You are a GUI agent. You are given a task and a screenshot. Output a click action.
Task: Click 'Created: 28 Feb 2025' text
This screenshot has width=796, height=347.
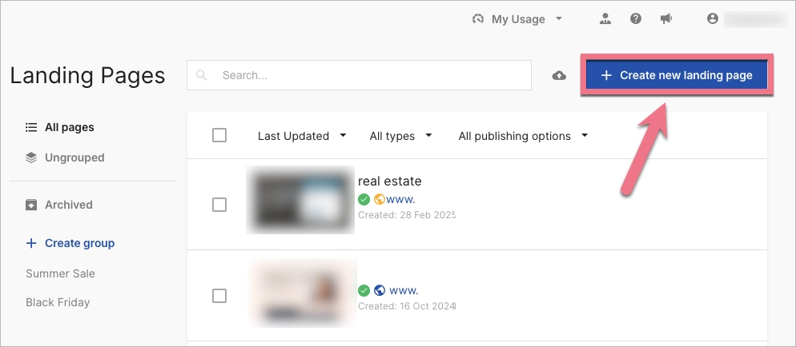click(407, 215)
